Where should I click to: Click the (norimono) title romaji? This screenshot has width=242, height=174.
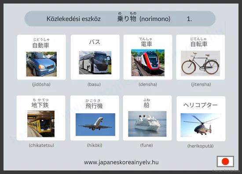pyautogui.click(x=155, y=19)
